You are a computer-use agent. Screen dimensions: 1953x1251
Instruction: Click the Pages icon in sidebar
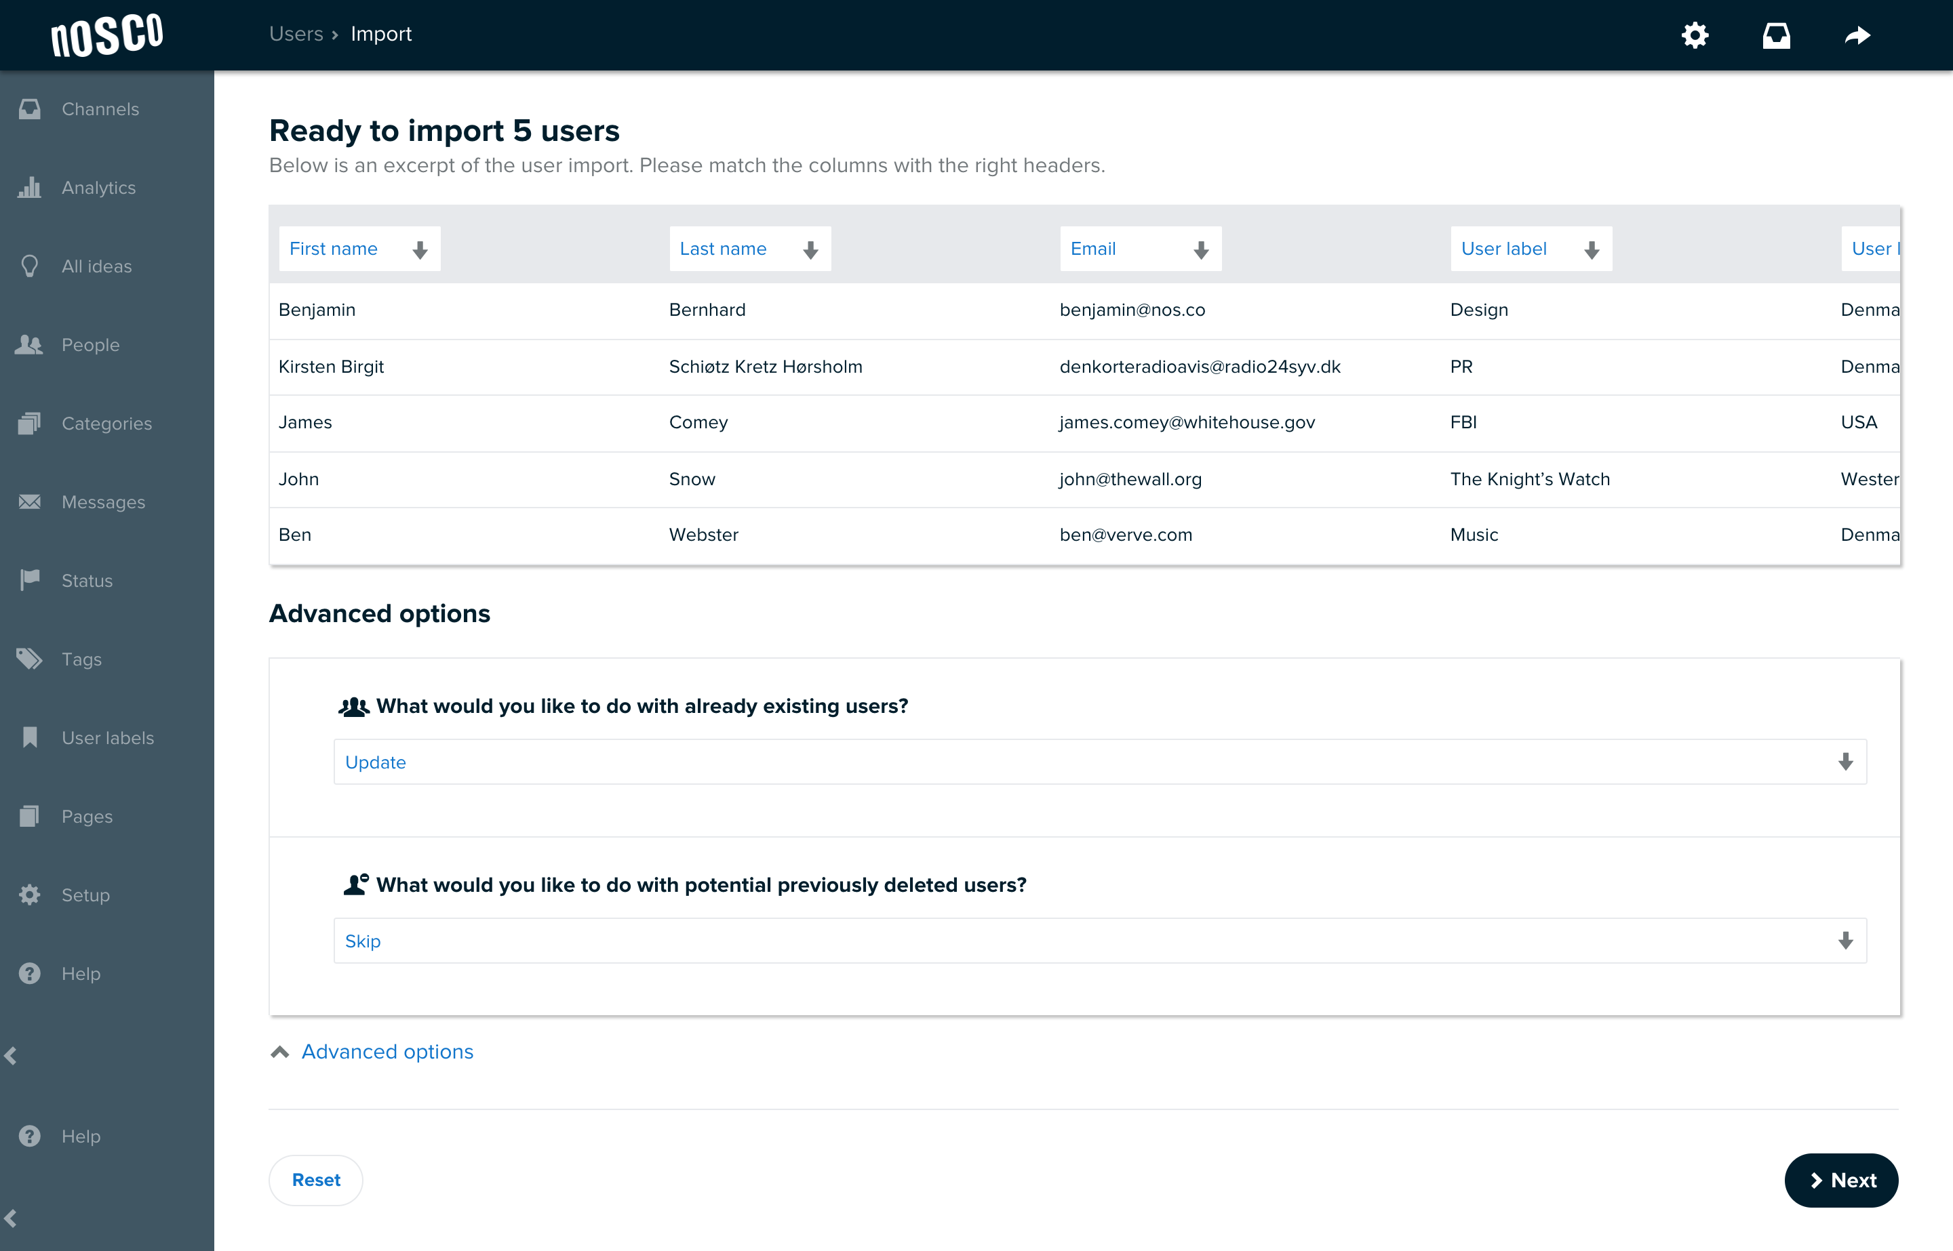[x=30, y=817]
